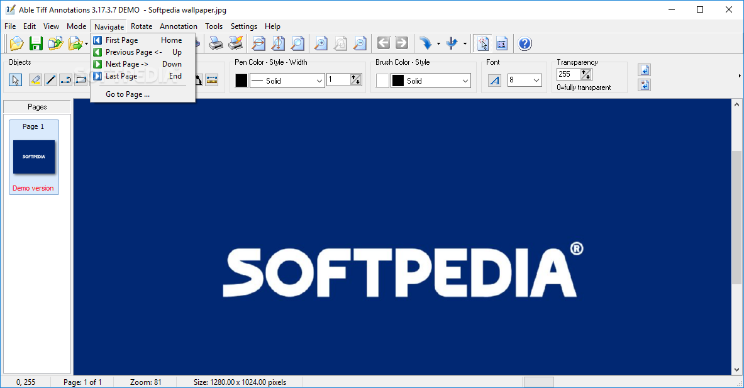Close the open Navigate menu
This screenshot has width=744, height=388.
109,26
